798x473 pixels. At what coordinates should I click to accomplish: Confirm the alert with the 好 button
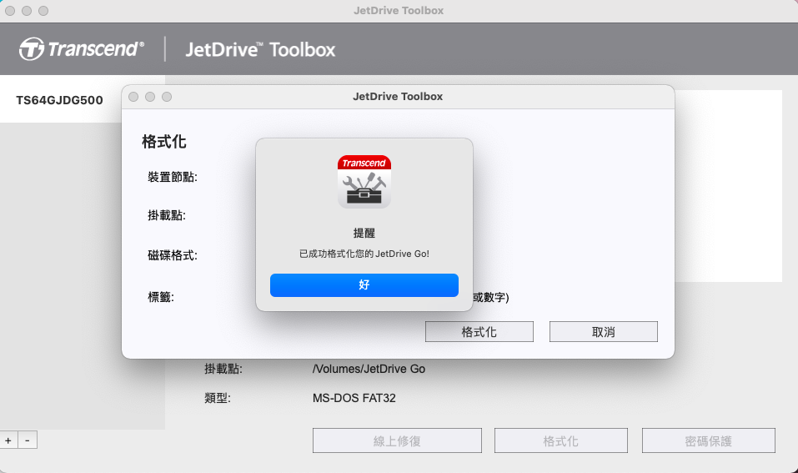(x=364, y=285)
